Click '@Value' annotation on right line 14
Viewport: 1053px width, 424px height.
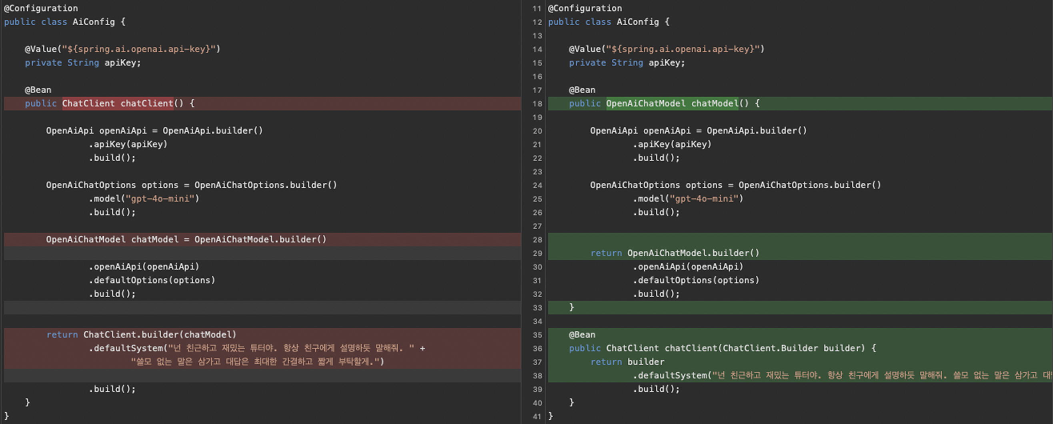pyautogui.click(x=667, y=49)
